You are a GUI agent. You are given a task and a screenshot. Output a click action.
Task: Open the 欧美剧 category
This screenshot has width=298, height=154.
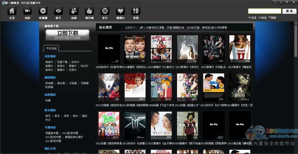[x=49, y=87]
